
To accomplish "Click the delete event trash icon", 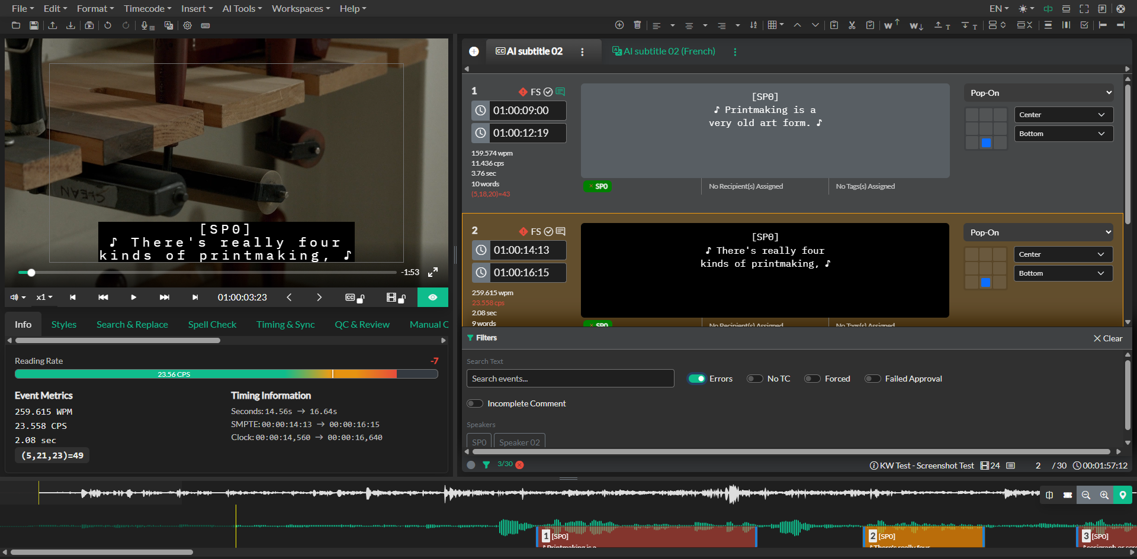I will (637, 25).
